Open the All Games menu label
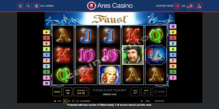Screen dimensions: 219x109 (x=47, y=6)
